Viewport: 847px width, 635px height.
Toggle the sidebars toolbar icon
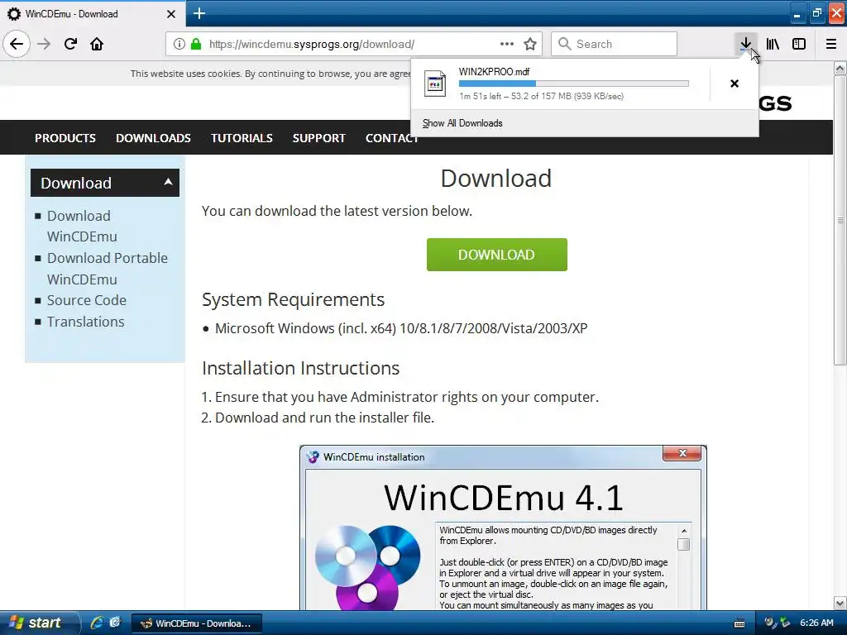[799, 44]
